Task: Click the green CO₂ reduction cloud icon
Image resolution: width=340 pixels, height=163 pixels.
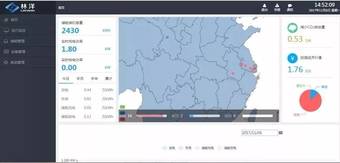Action: pyautogui.click(x=292, y=27)
